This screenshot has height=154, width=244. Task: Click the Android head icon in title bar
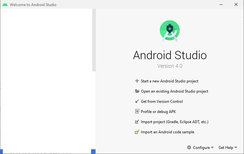tap(5, 5)
